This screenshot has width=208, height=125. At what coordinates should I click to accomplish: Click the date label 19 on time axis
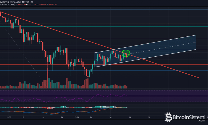pyautogui.click(x=42, y=117)
